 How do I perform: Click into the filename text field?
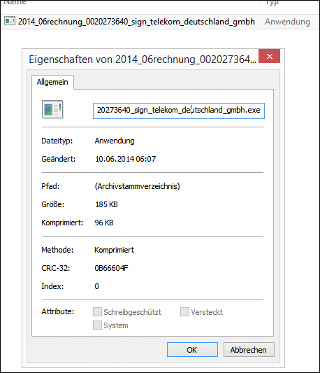179,111
